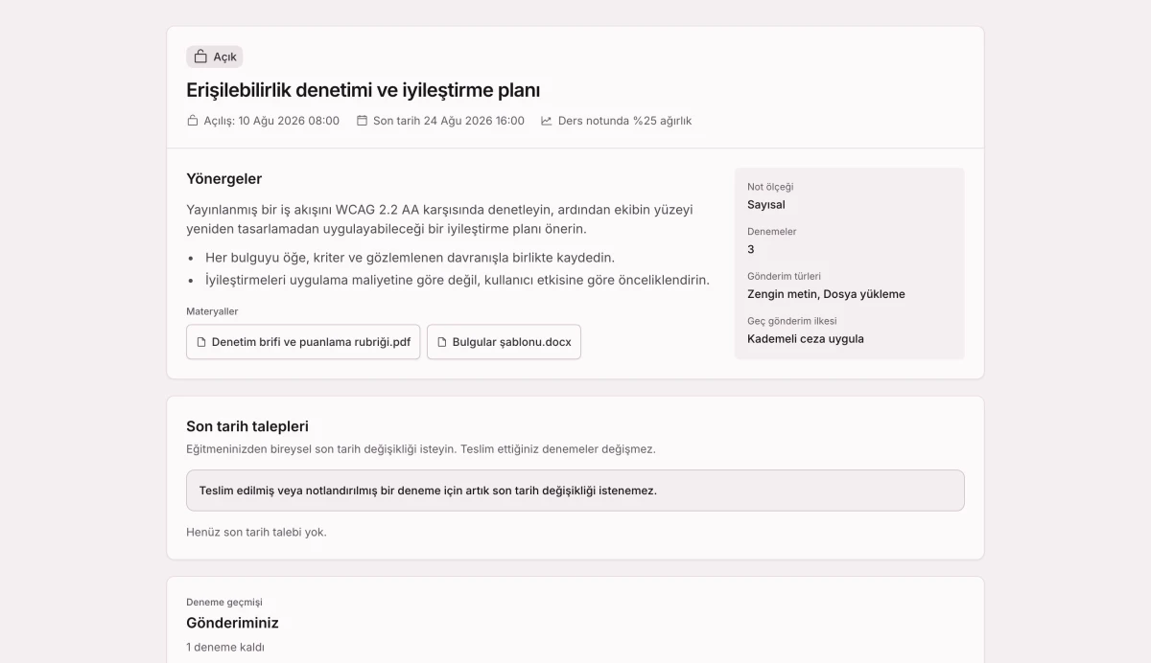Viewport: 1151px width, 663px height.
Task: Click the Ders notunda %25 ağırlık text
Action: [x=624, y=121]
